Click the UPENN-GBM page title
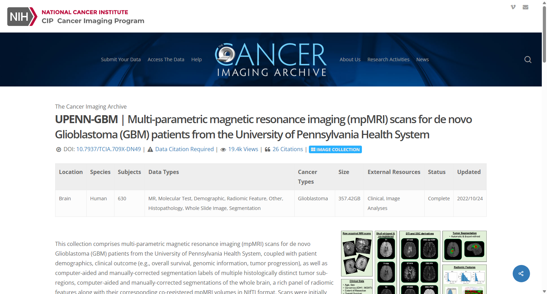The height and width of the screenshot is (294, 547). click(x=263, y=127)
